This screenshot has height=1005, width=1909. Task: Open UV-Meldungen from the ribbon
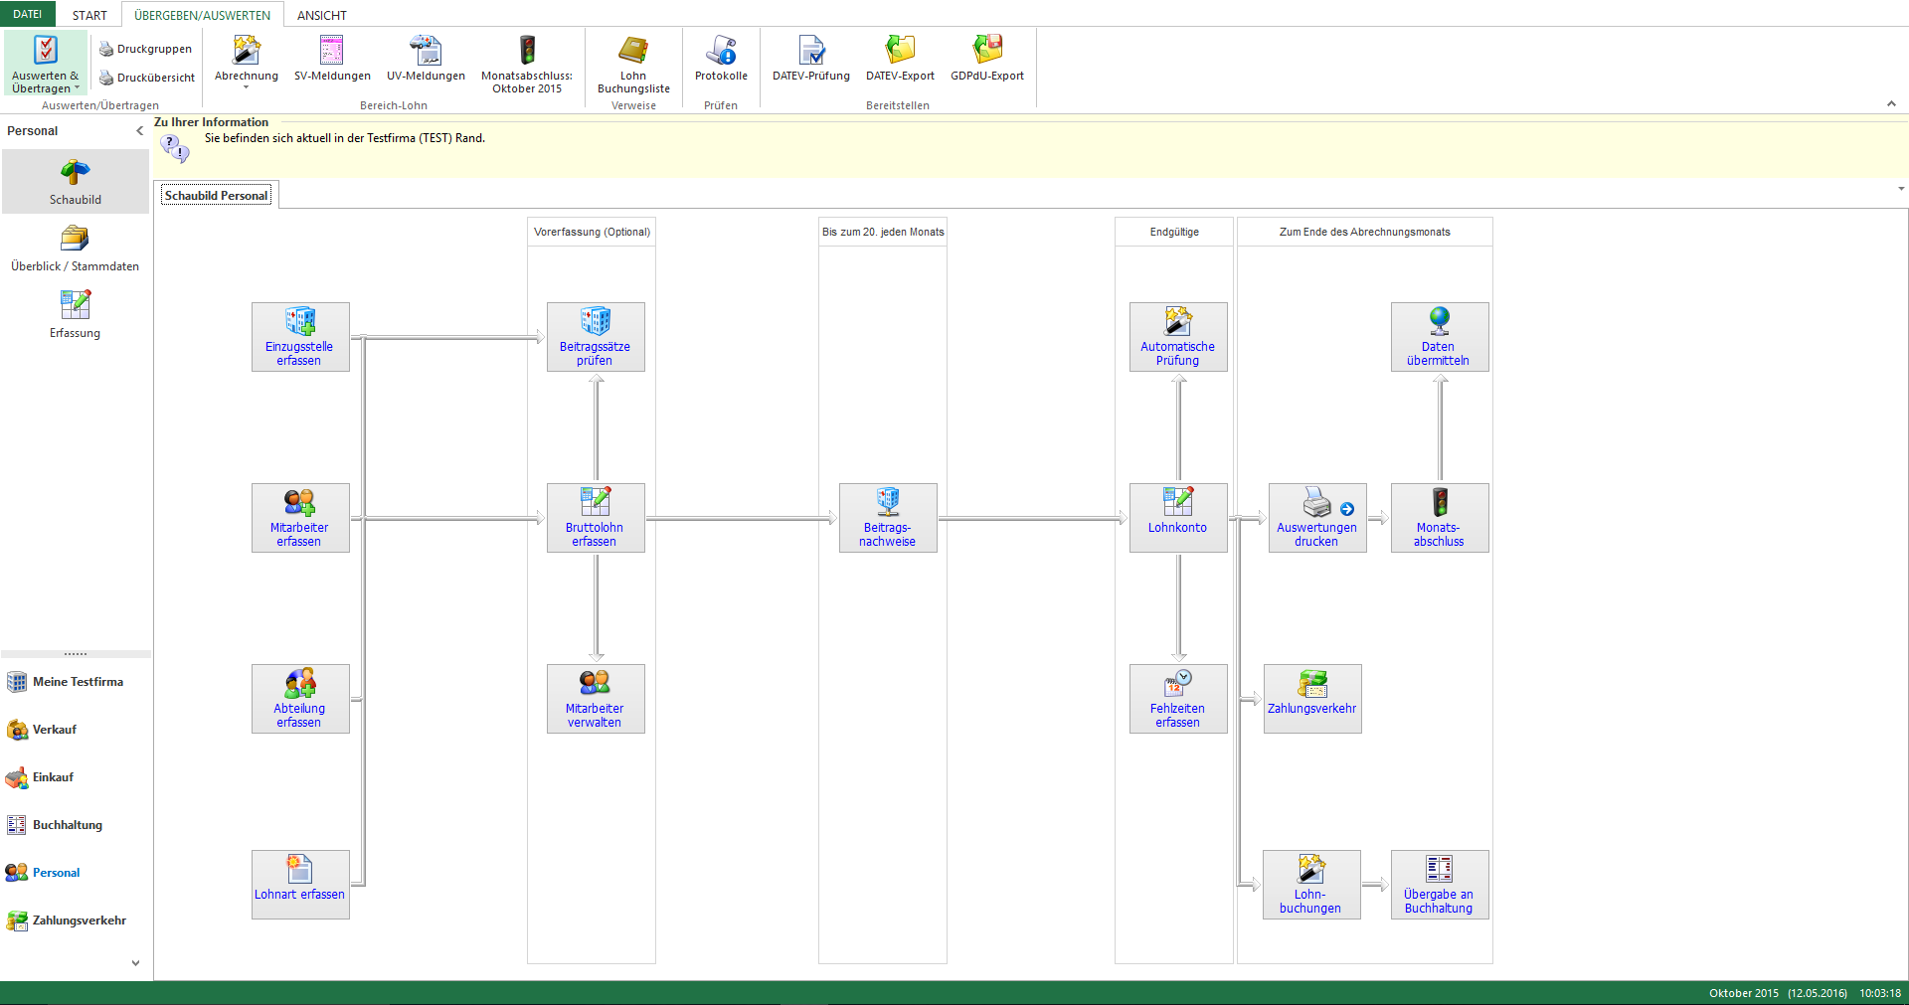[426, 52]
